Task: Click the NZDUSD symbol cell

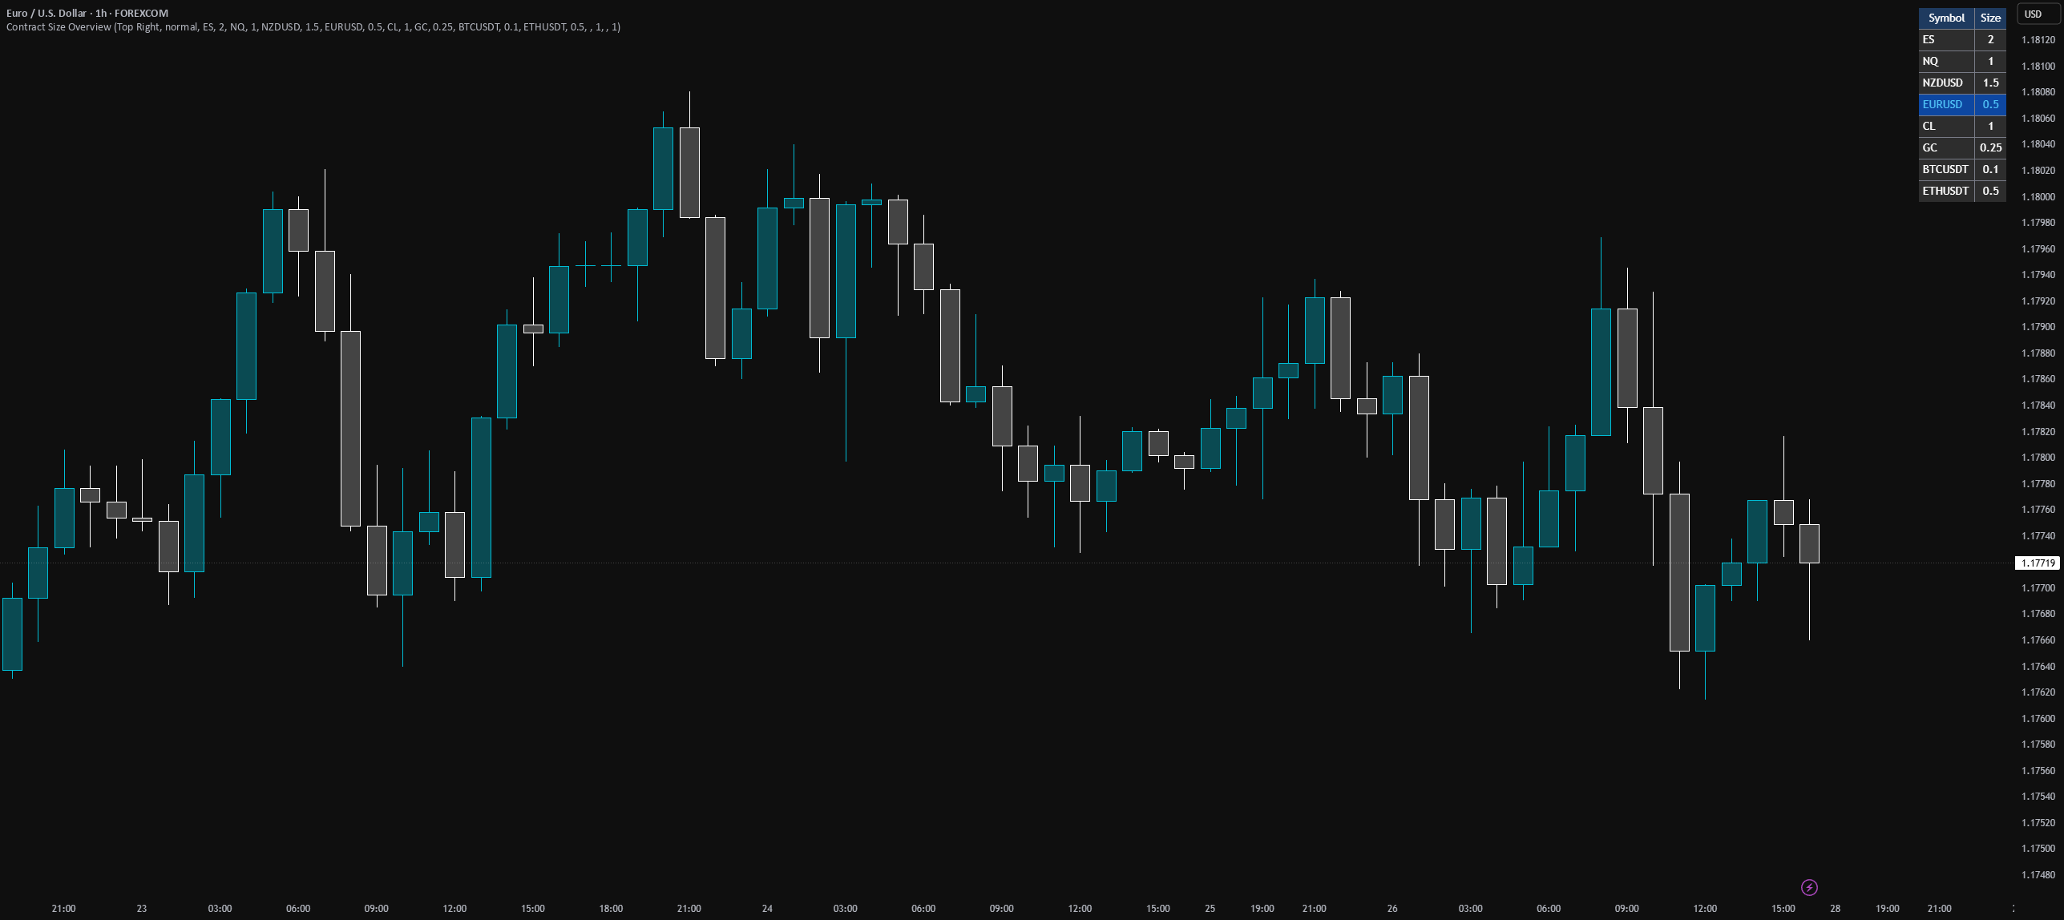Action: [1945, 83]
